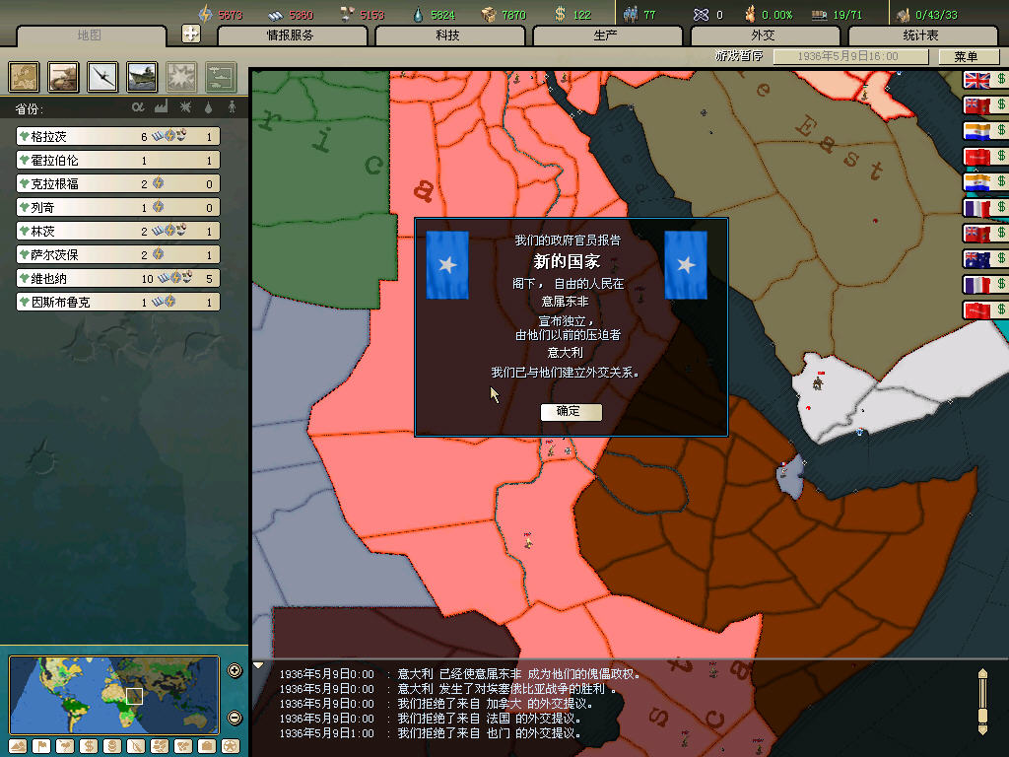Zoom out with the minus button
This screenshot has width=1009, height=757.
click(235, 717)
